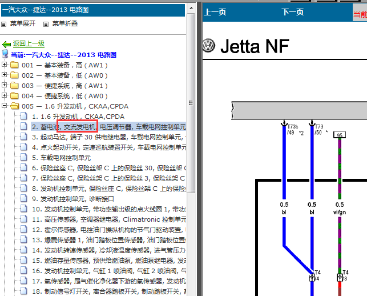Click the red 当前 label in top bar

360,14
